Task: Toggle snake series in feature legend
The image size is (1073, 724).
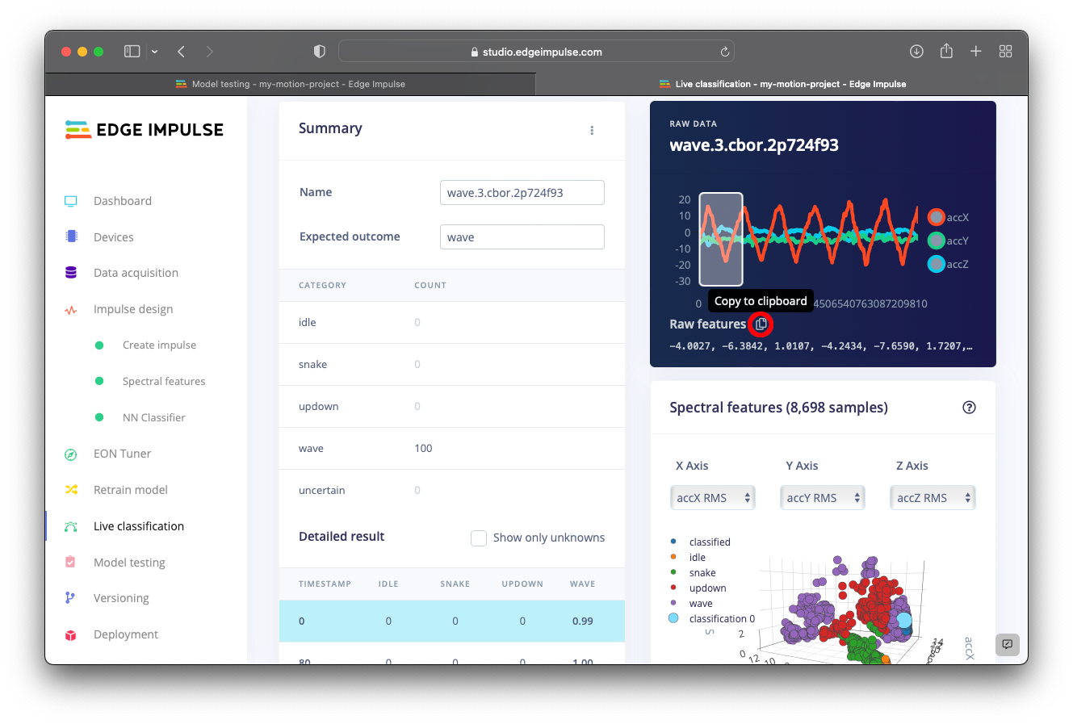Action: click(692, 572)
